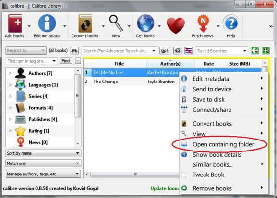The height and width of the screenshot is (198, 277).
Task: Click the Authors silhouette icon
Action: click(x=21, y=73)
